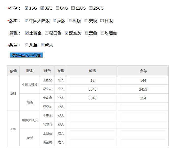This screenshot has height=153, width=175.
Task: Check the 黑色 color option
Action: 86,33
